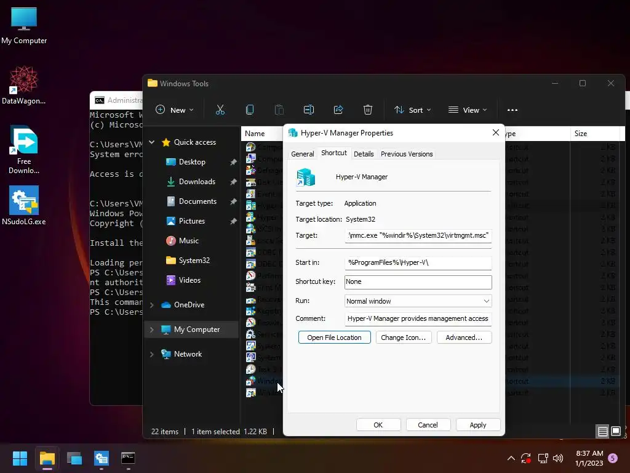
Task: Select the Free Download Manager desktop shortcut
Action: pyautogui.click(x=24, y=150)
